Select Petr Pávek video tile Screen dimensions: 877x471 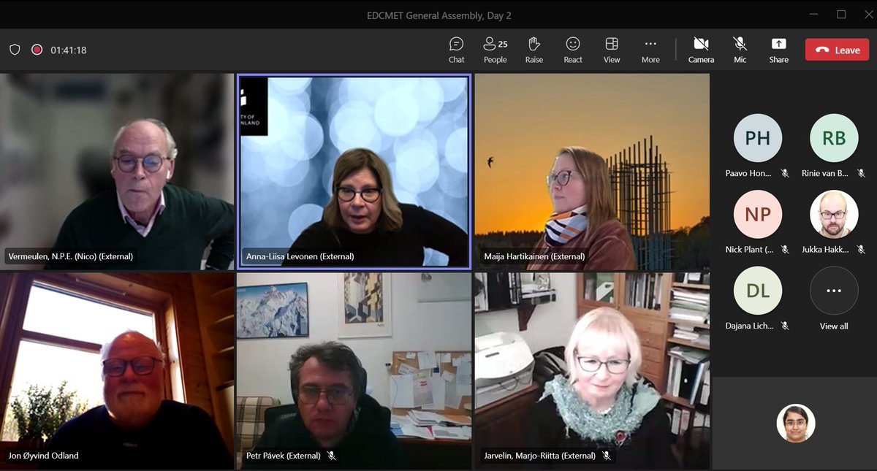coord(354,371)
